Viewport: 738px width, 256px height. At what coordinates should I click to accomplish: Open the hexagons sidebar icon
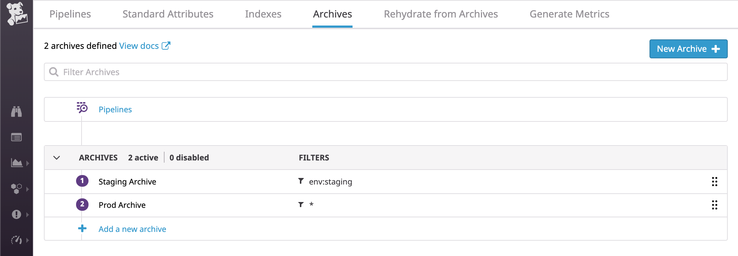[16, 189]
